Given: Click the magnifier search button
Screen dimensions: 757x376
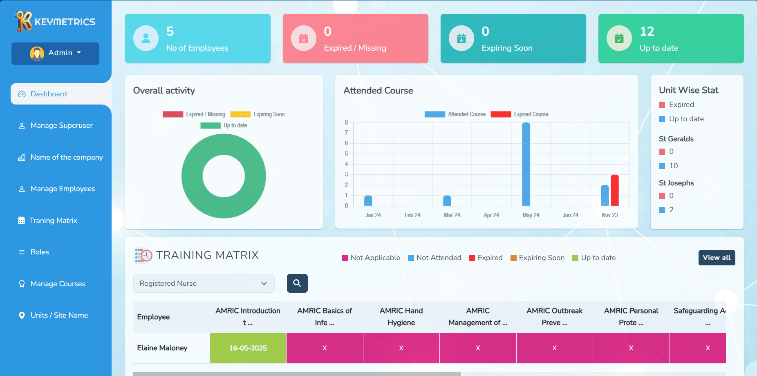Looking at the screenshot, I should click(297, 283).
